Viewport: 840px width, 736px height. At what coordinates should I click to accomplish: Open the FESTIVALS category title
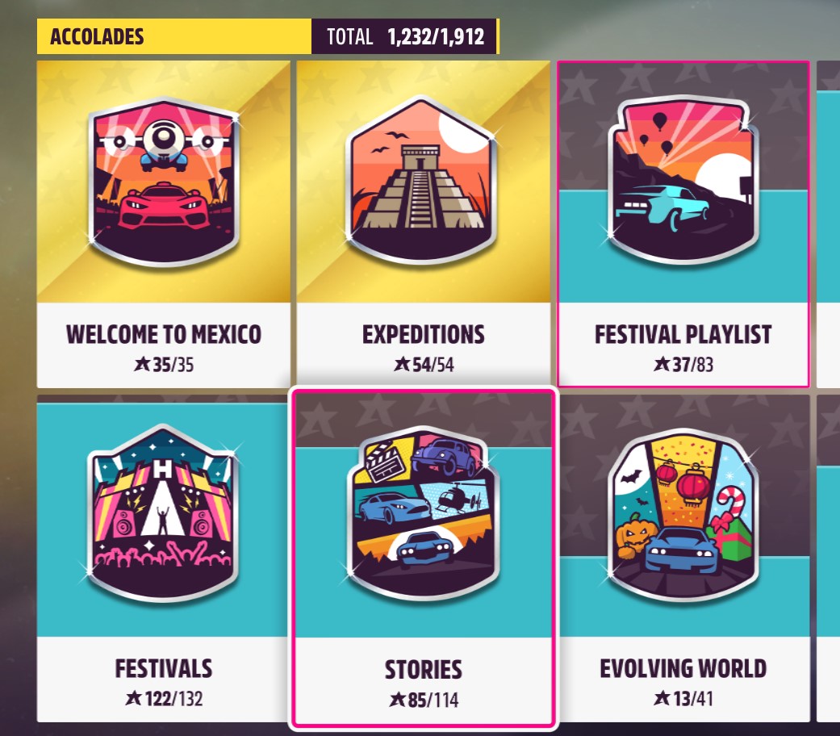(x=163, y=668)
